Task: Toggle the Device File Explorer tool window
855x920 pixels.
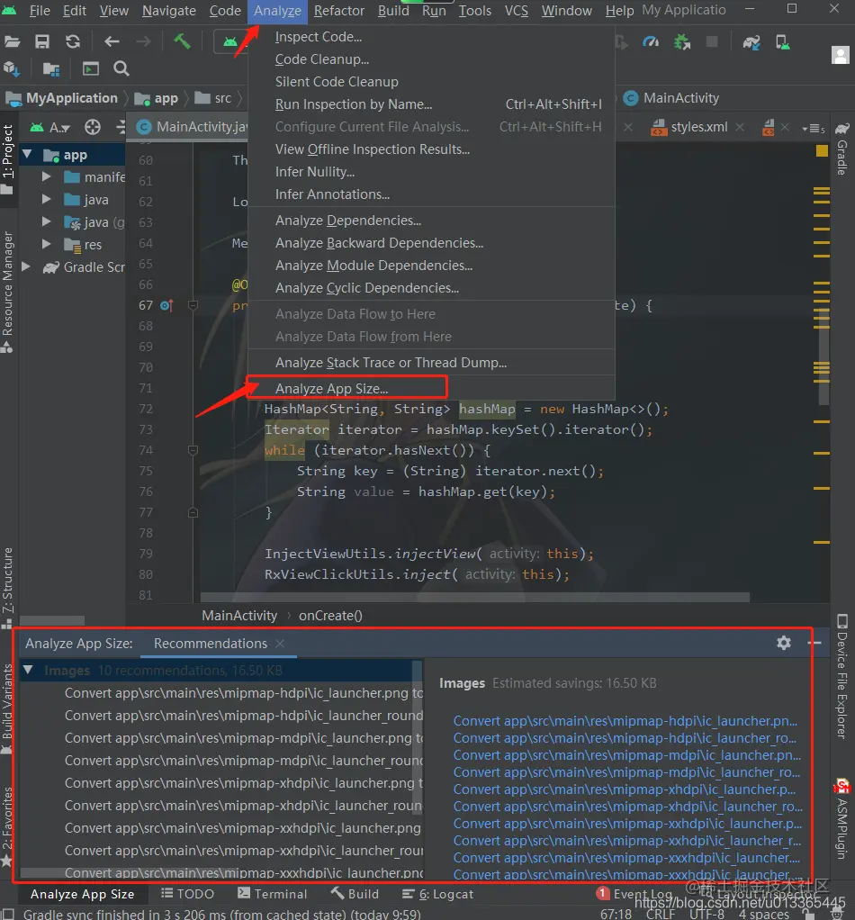Action: 842,677
